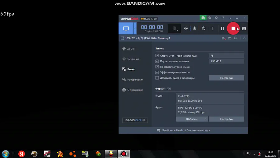Screen dimensions: 280x158
Task: Click the BANDICUT button
Action: point(135,120)
